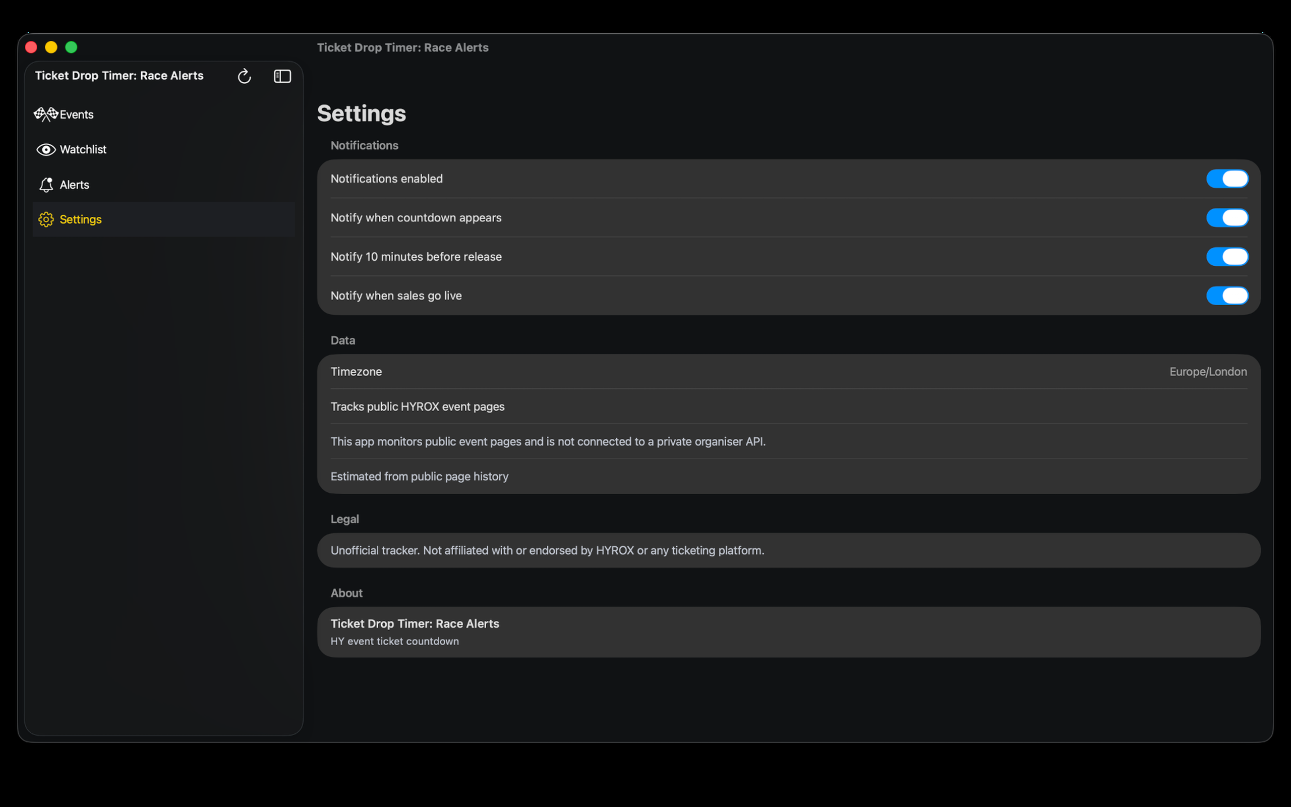Click the About section header

click(346, 593)
